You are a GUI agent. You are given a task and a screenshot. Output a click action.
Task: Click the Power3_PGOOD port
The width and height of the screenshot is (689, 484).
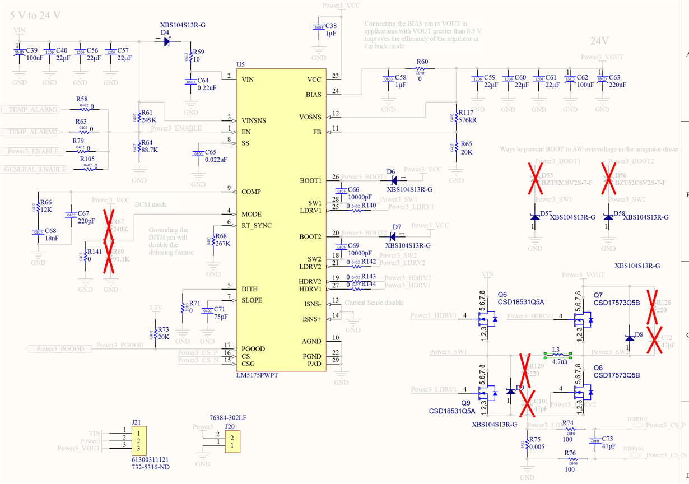(x=59, y=349)
